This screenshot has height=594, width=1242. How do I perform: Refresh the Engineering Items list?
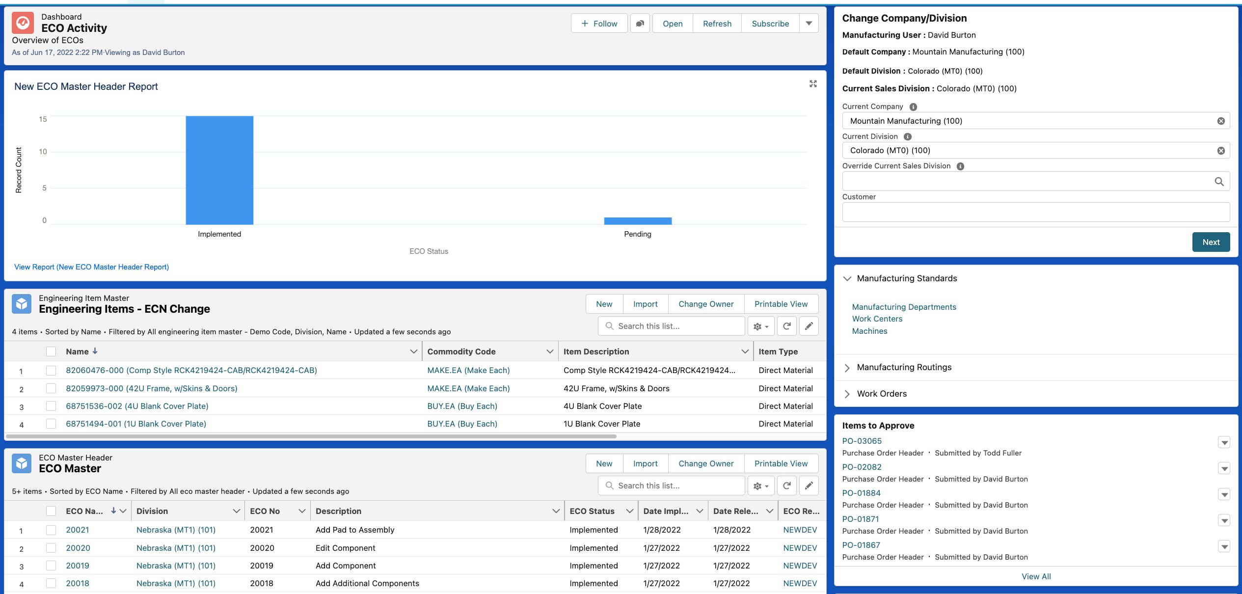(x=786, y=326)
